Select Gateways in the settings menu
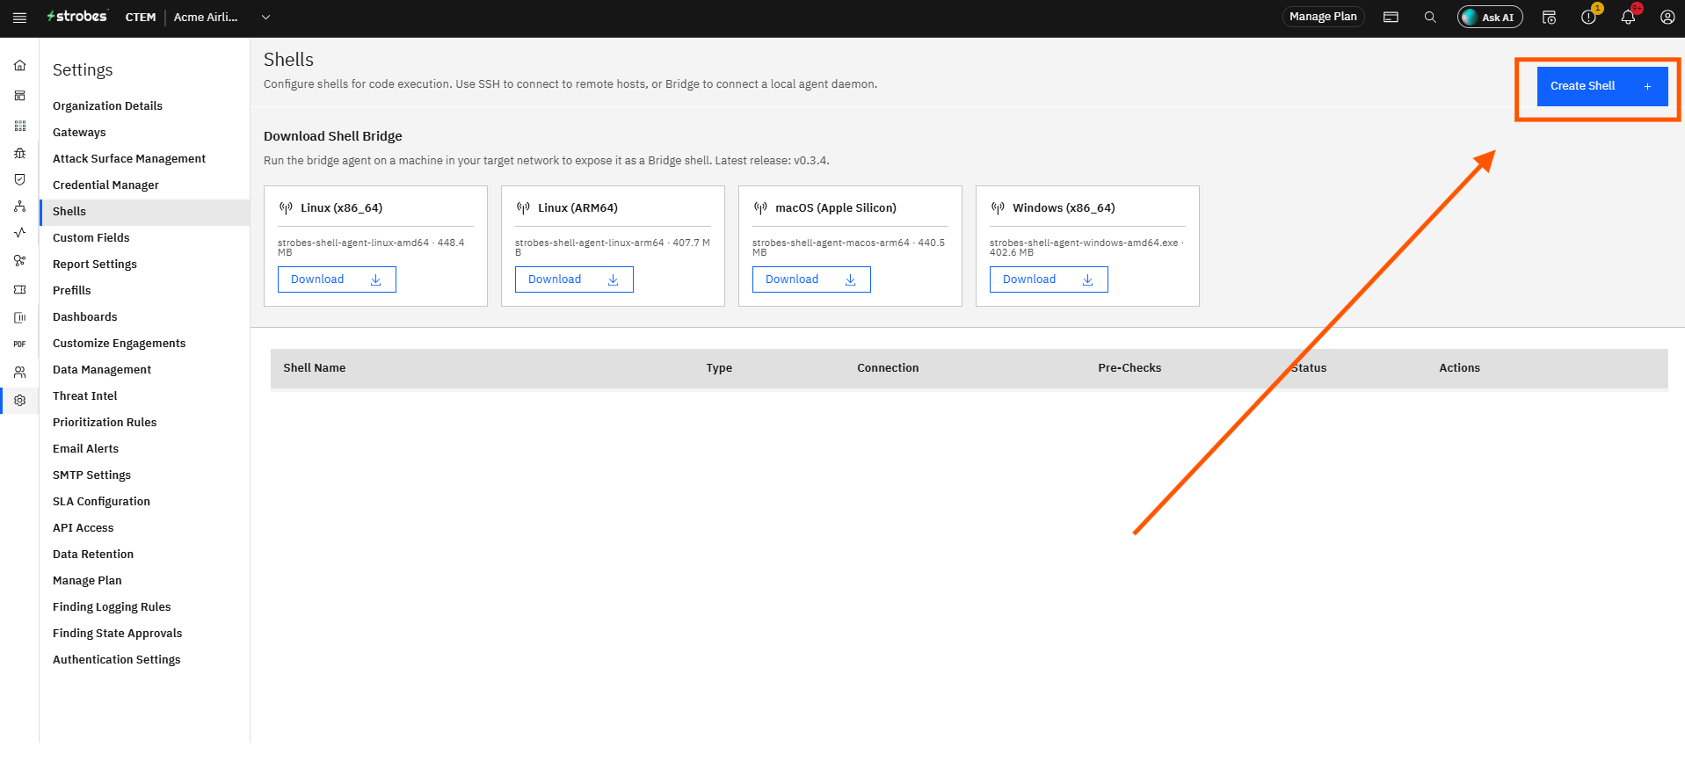 (79, 133)
